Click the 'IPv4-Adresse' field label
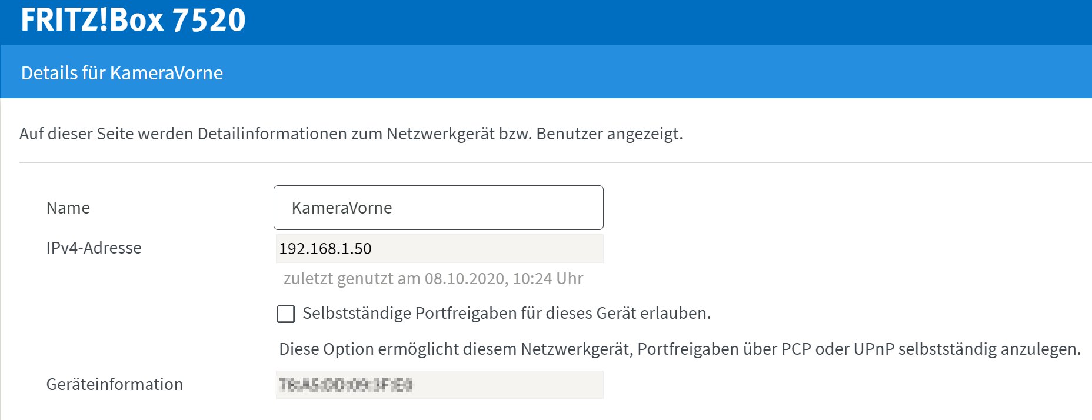Image resolution: width=1092 pixels, height=420 pixels. click(x=94, y=248)
